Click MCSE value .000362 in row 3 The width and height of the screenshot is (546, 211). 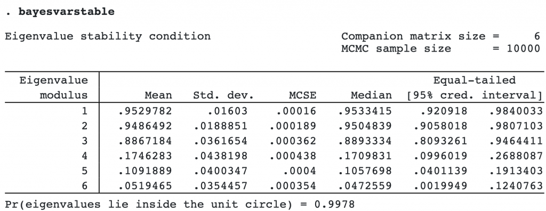(292, 141)
